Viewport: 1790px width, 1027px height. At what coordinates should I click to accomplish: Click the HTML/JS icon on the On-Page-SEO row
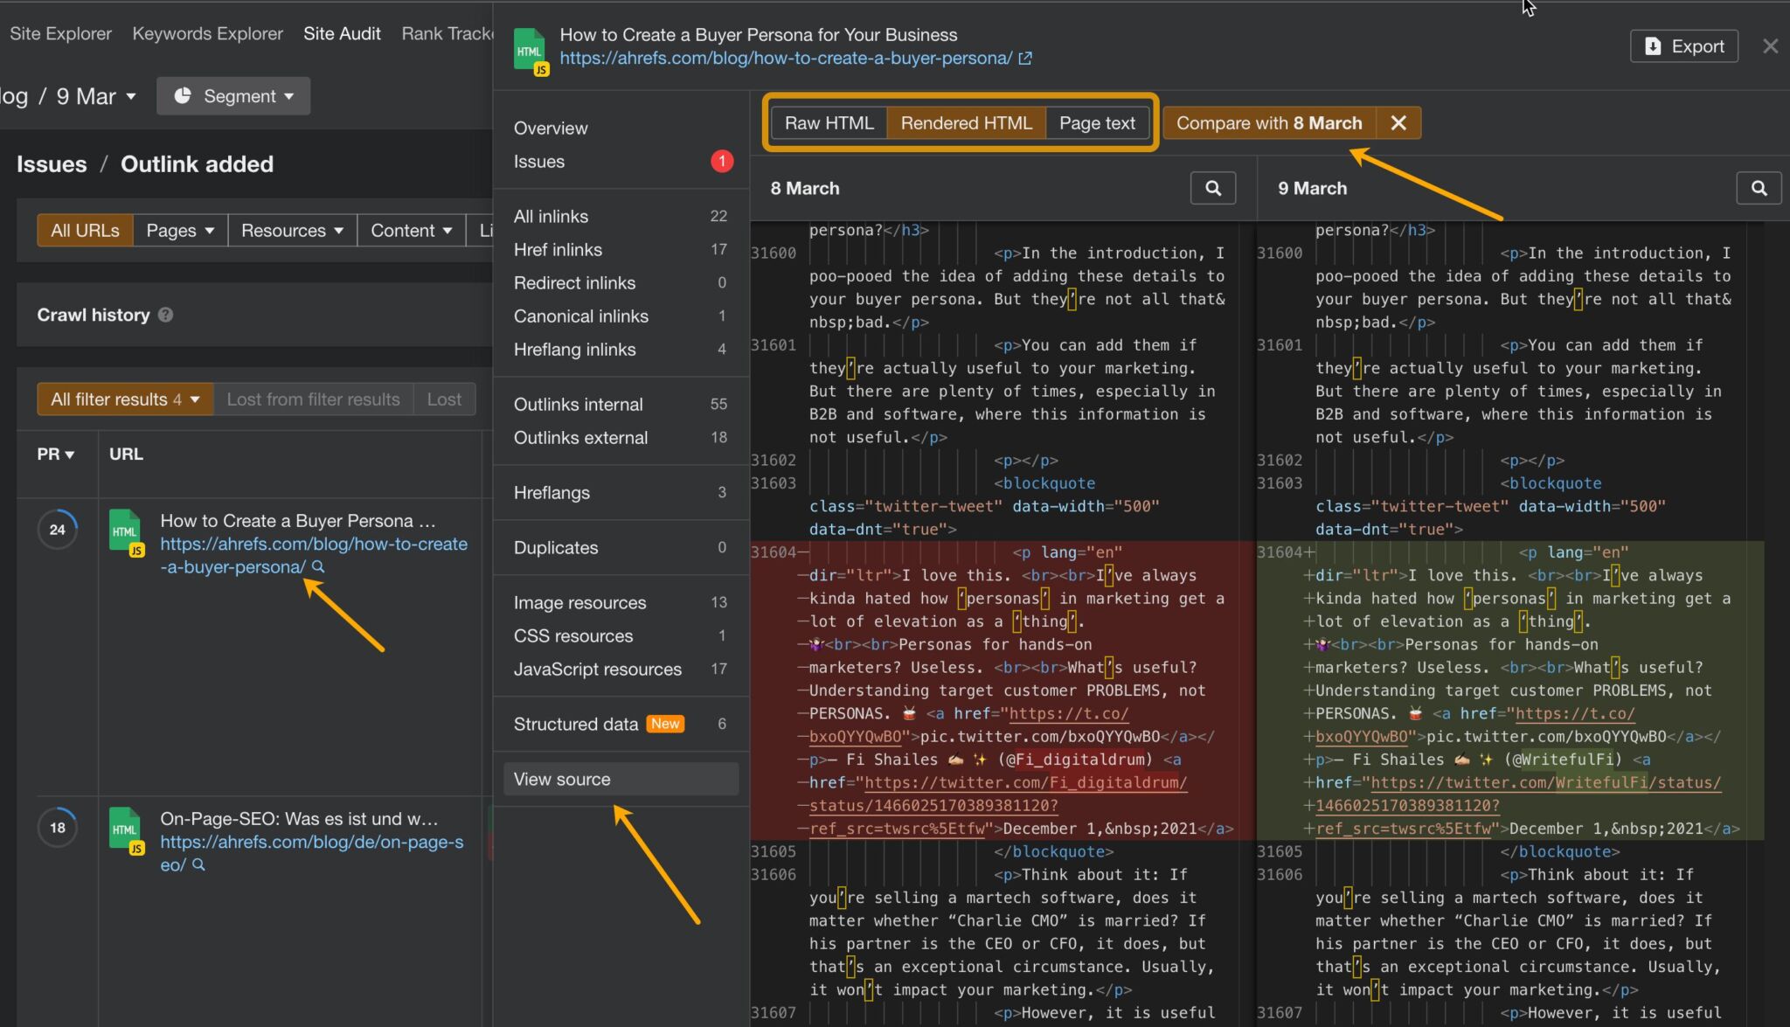[125, 829]
